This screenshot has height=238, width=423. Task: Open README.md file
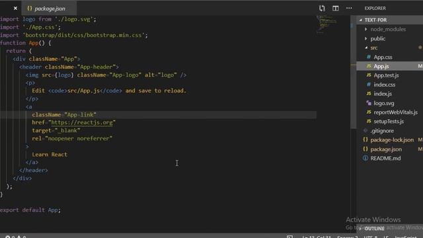[385, 159]
